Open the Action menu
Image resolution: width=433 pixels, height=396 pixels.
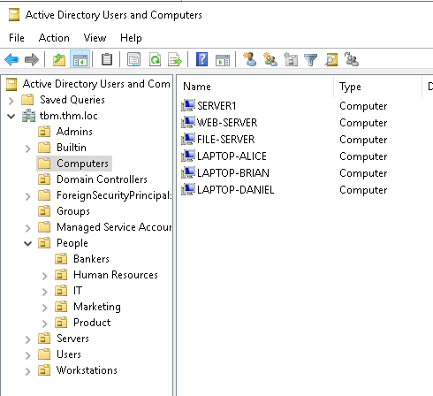(54, 38)
